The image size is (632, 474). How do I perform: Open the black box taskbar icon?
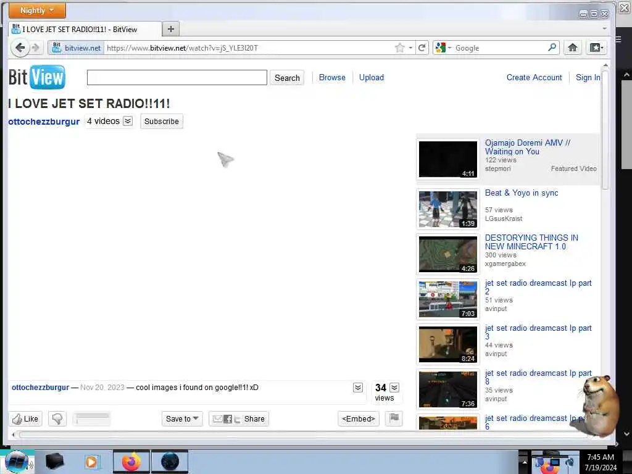coord(55,462)
